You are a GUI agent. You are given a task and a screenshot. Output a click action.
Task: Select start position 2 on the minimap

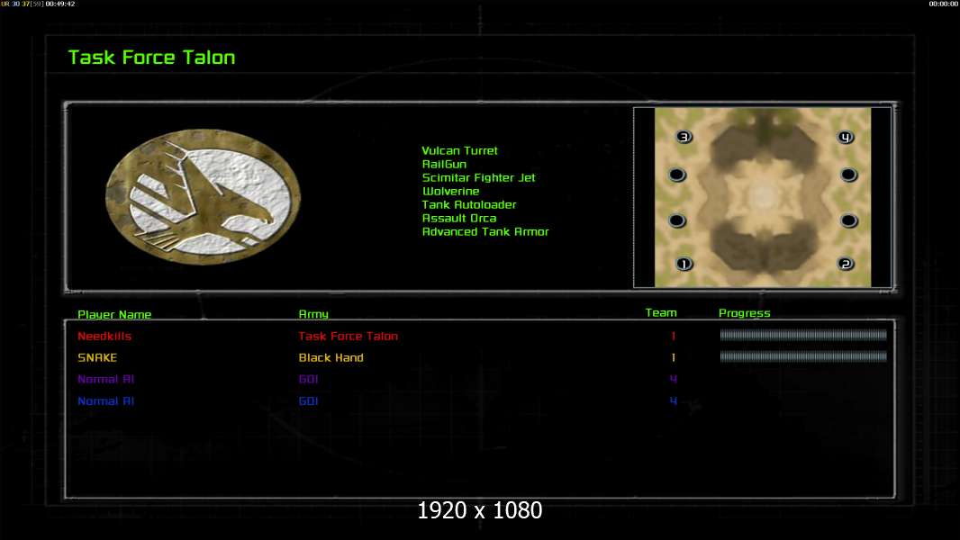pos(846,265)
